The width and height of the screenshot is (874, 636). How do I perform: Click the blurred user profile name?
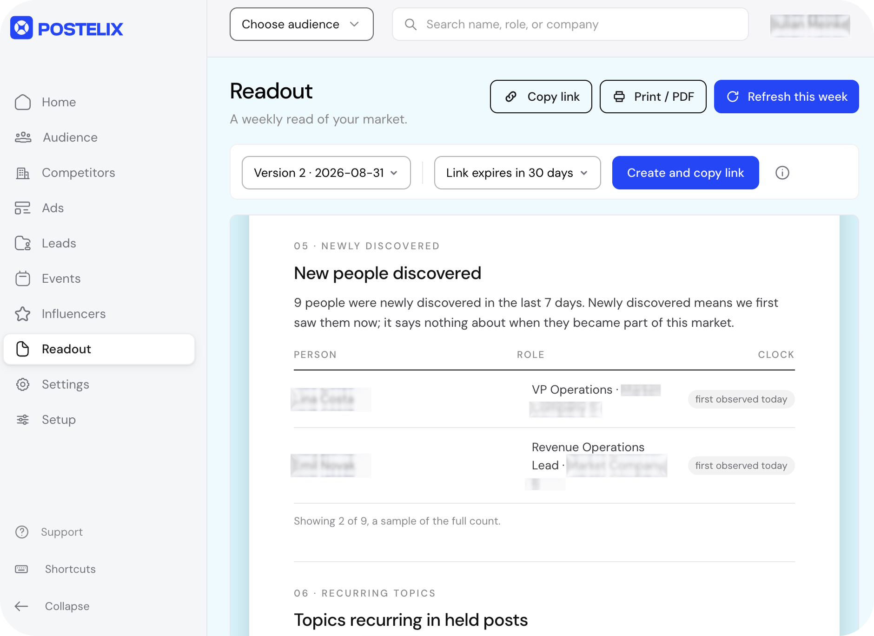810,25
